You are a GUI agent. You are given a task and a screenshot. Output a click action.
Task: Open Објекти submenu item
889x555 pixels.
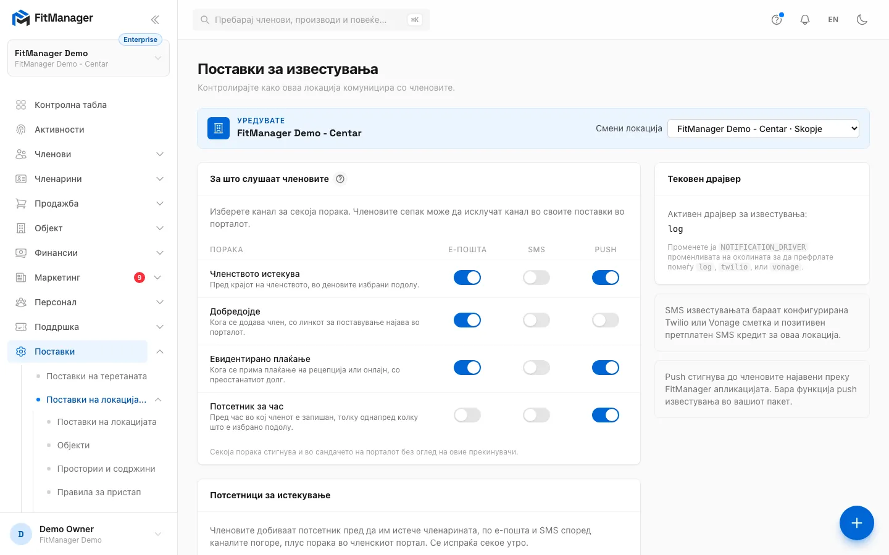pyautogui.click(x=73, y=445)
